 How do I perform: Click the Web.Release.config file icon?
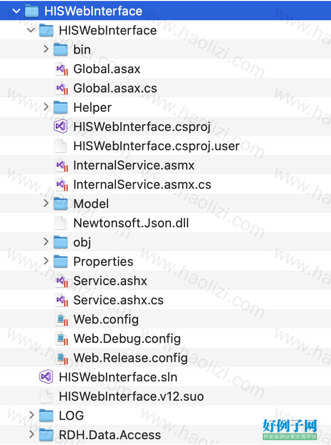61,358
